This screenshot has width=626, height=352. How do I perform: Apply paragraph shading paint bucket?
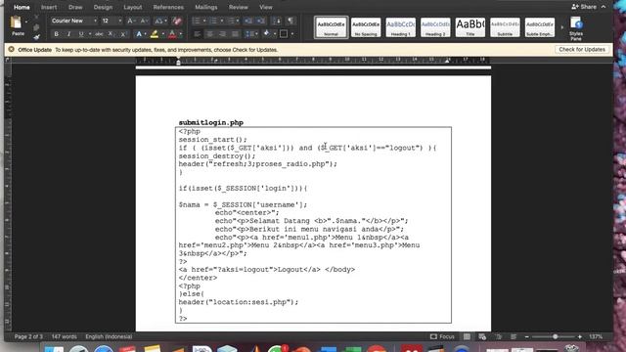click(x=267, y=34)
